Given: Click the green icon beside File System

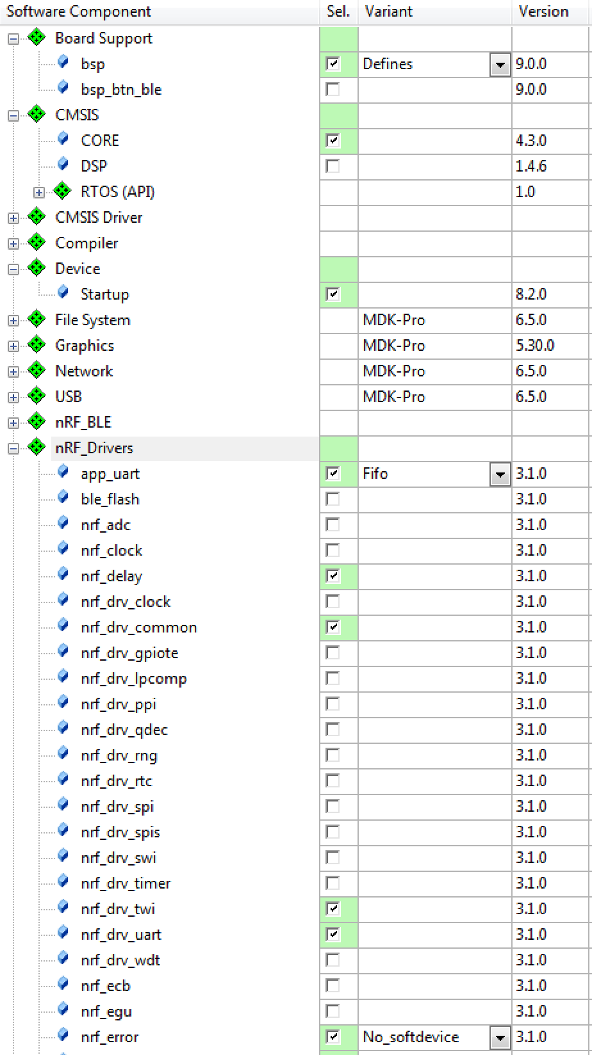Looking at the screenshot, I should [x=37, y=319].
